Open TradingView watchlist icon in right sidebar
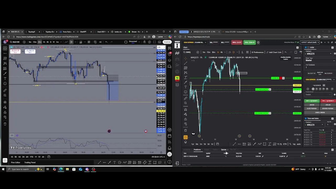Image resolution: width=336 pixels, height=189 pixels. pos(170,48)
